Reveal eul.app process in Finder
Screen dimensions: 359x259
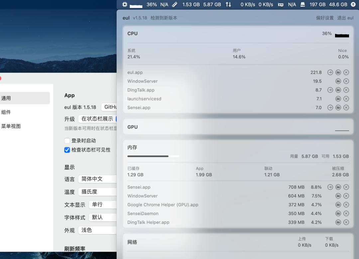[x=338, y=72]
